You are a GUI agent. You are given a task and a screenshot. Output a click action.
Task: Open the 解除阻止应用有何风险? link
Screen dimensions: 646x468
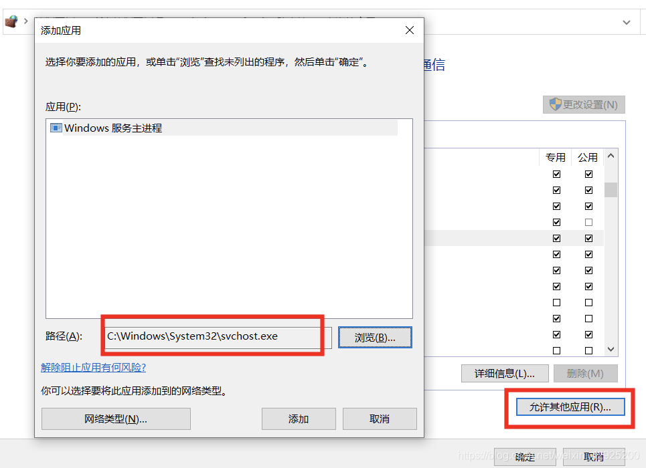[x=94, y=367]
